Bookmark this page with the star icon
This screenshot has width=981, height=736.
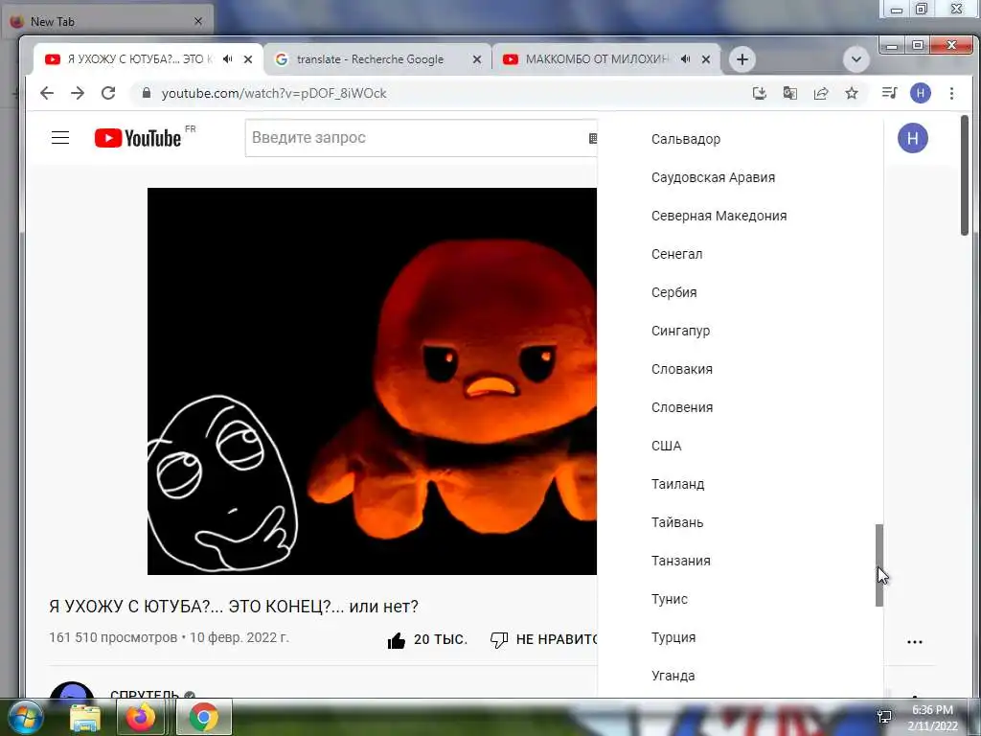tap(852, 93)
